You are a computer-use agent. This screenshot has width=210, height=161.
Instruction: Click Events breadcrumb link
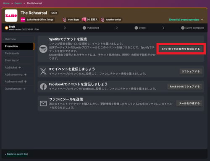[x=18, y=3]
